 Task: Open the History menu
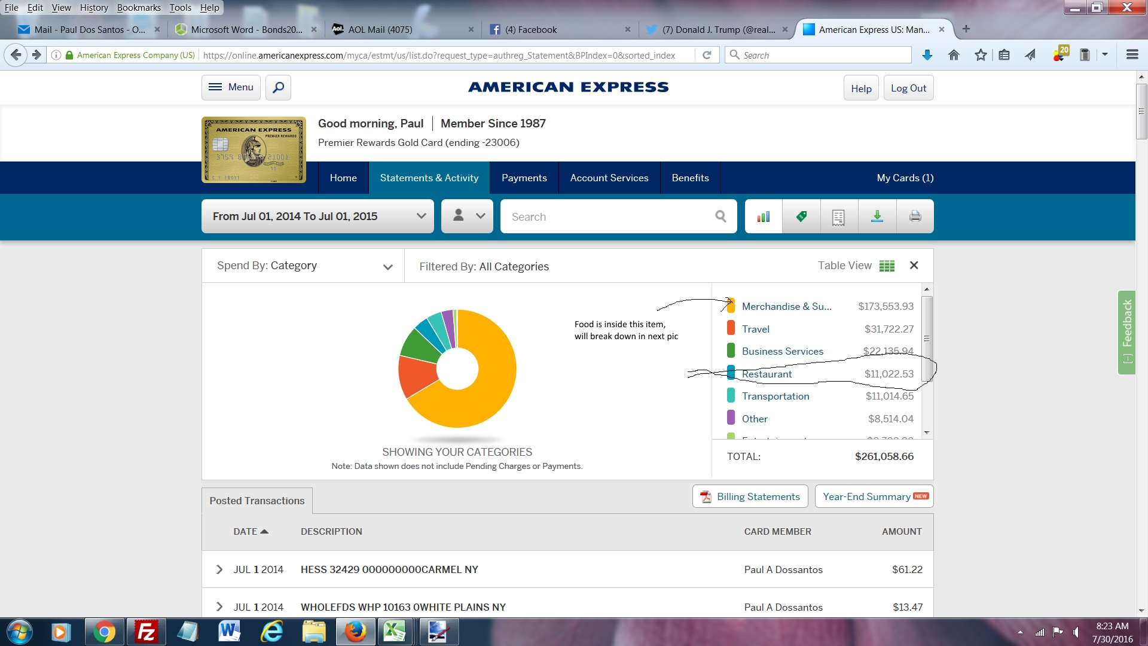[x=94, y=7]
